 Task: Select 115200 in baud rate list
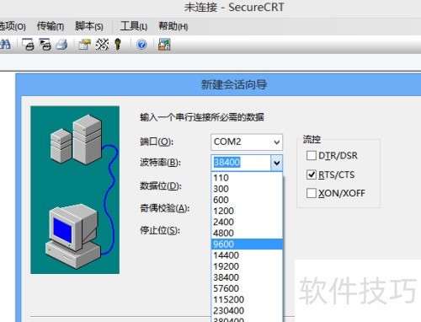coord(247,299)
